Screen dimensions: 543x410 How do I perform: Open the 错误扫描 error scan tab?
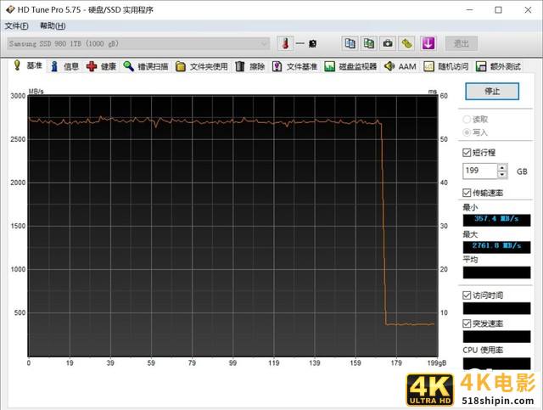(146, 66)
